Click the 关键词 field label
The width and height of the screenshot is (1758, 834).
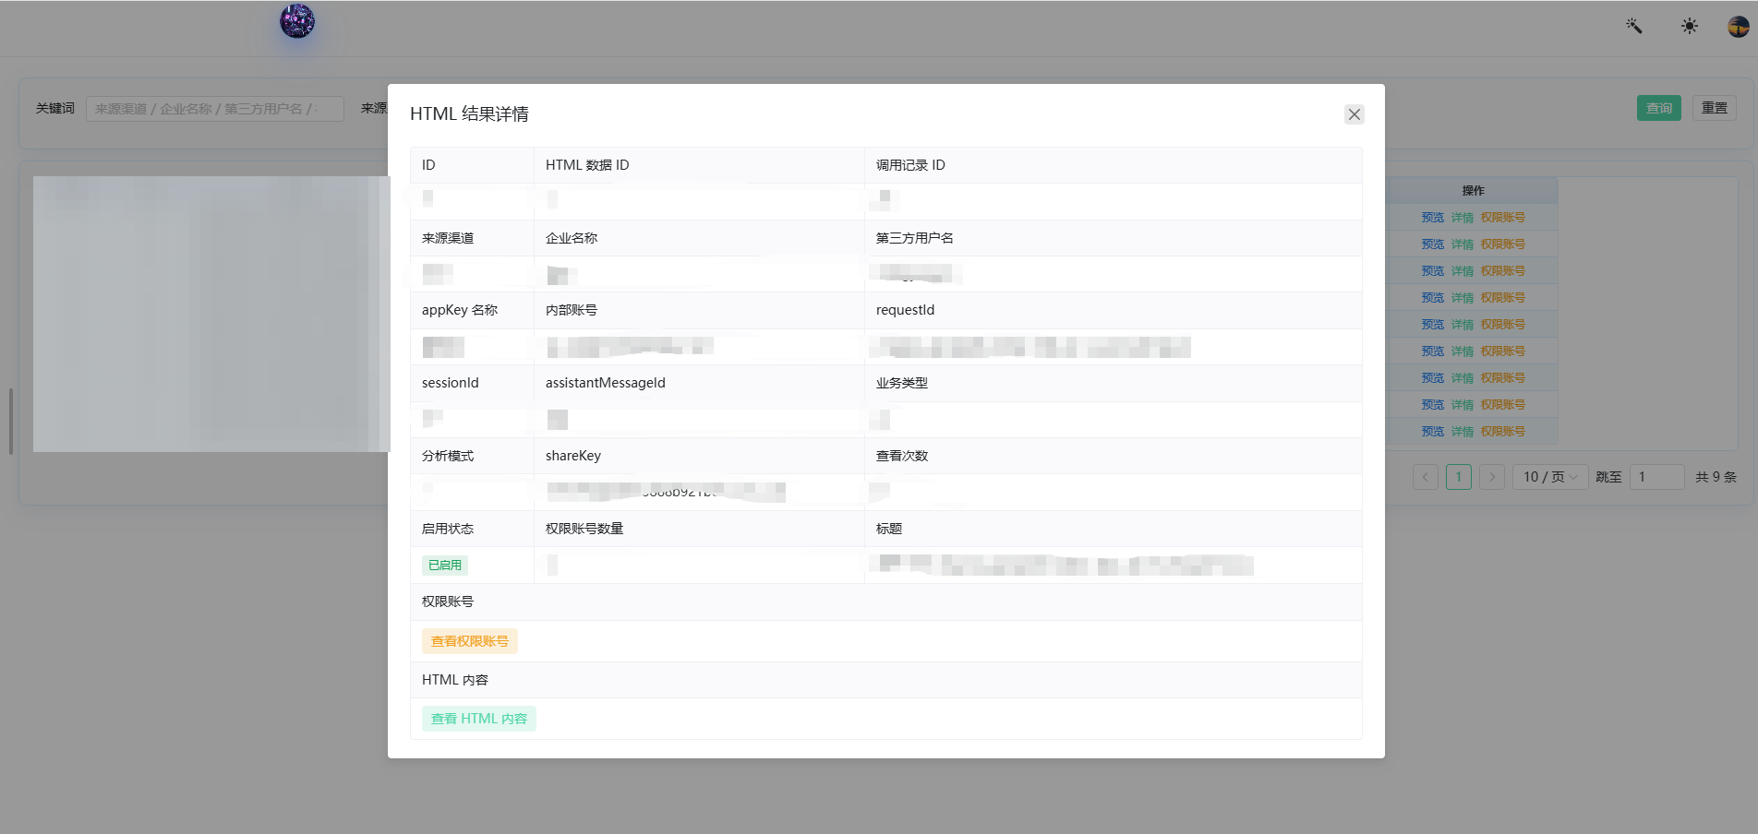[55, 109]
